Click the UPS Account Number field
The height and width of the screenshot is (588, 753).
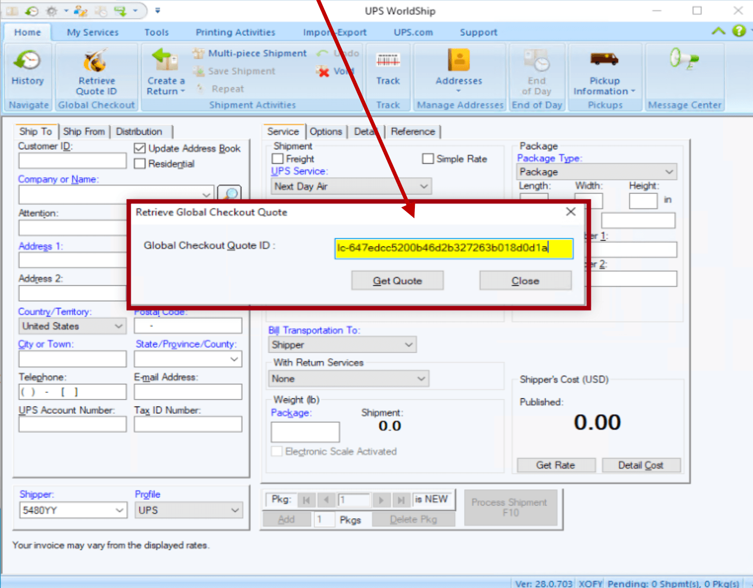click(x=72, y=425)
